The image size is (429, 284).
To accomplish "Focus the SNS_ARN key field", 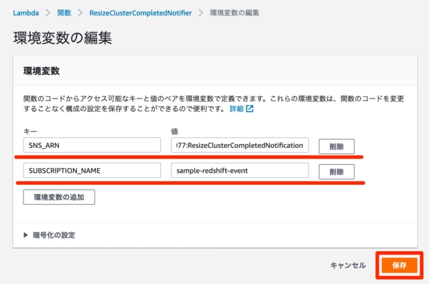I will (92, 145).
